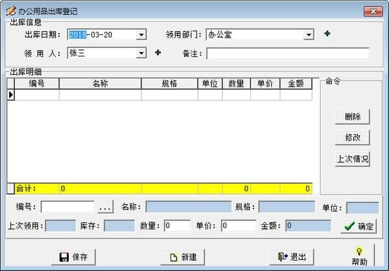Expand the 领用部门 dropdown list
The height and width of the screenshot is (271, 389).
tap(309, 34)
